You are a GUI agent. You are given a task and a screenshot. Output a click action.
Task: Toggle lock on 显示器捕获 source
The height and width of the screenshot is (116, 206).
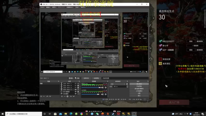point(78,92)
